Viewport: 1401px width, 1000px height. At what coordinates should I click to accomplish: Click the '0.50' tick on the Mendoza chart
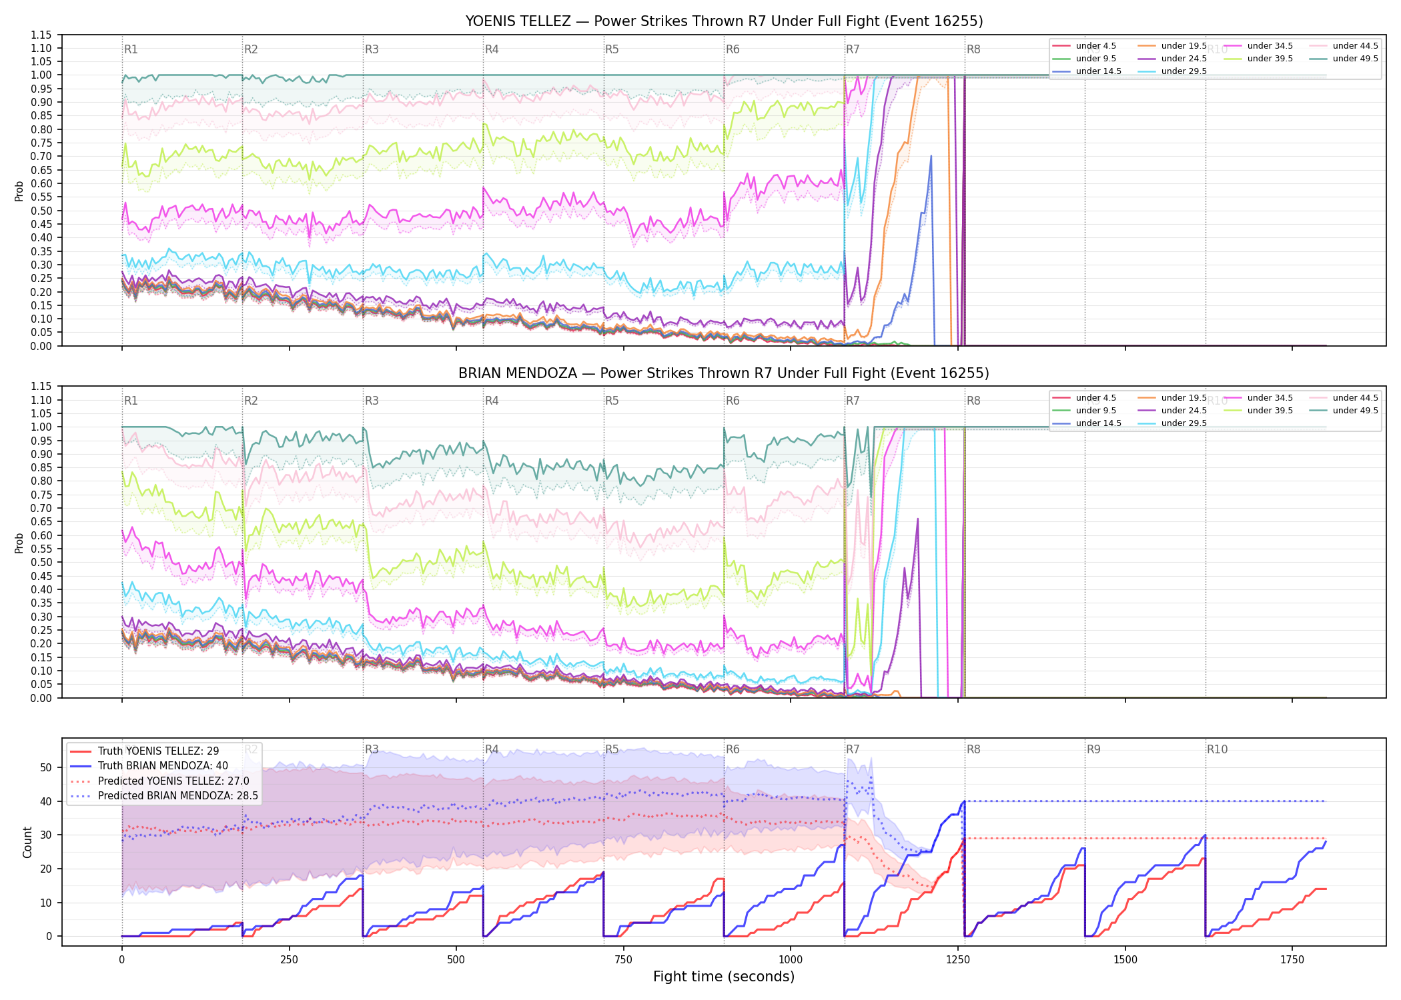[41, 563]
